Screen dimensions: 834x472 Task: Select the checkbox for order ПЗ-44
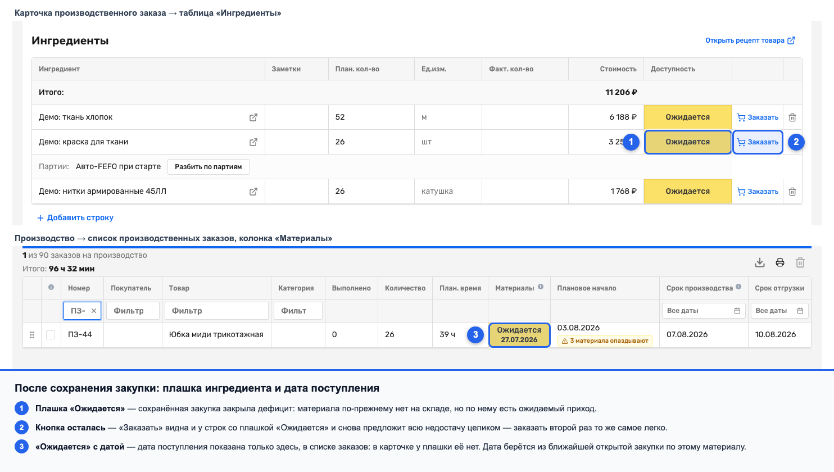51,335
